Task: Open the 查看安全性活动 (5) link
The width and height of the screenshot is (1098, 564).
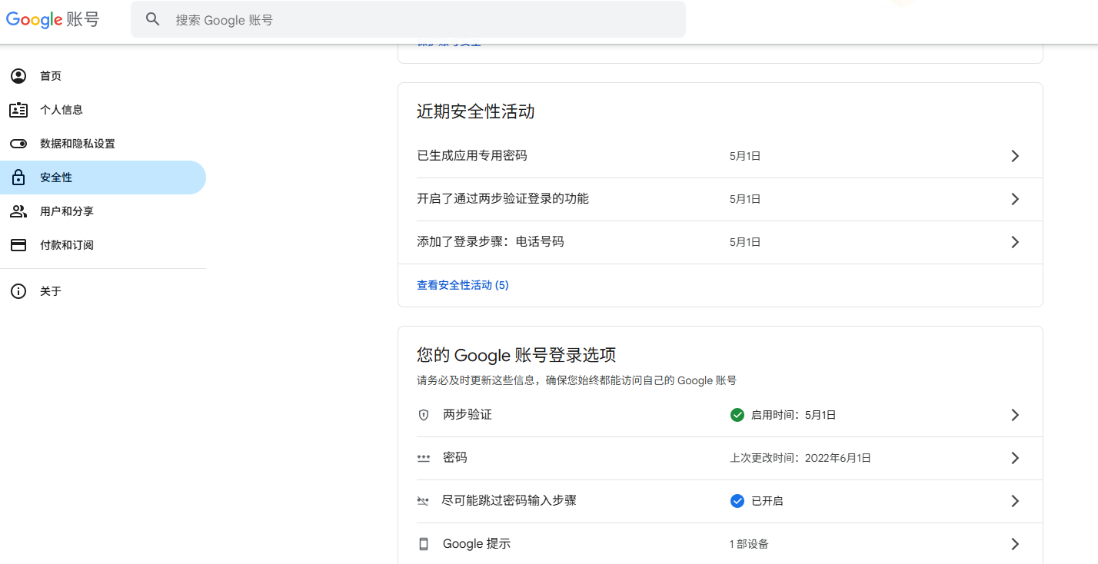Action: click(x=462, y=285)
